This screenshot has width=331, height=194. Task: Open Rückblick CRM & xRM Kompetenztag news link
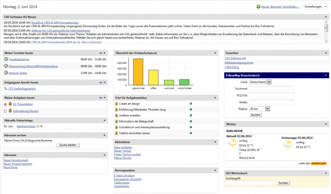point(55,23)
